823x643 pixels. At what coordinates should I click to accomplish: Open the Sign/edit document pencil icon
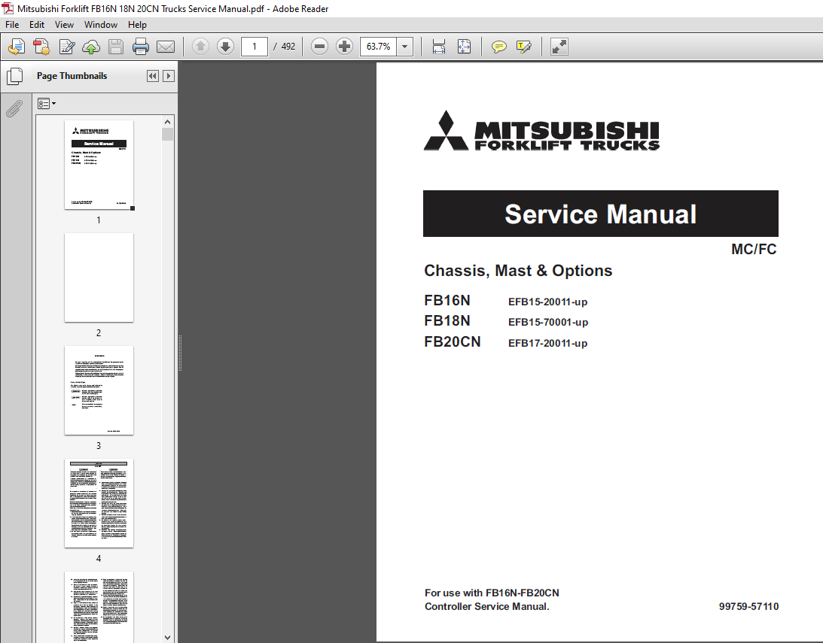(x=67, y=47)
